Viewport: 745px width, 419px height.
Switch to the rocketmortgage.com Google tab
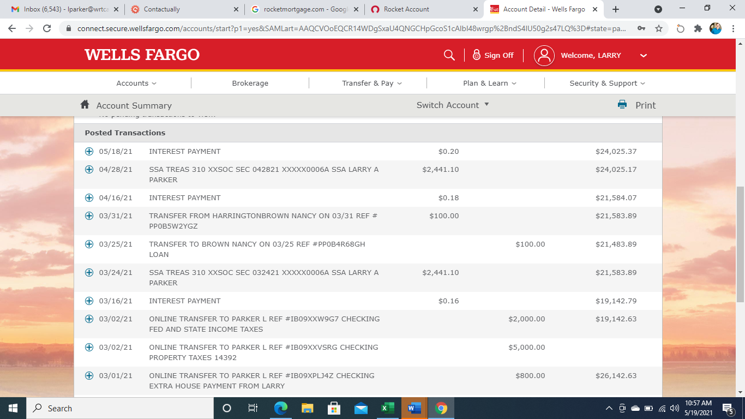[x=304, y=9]
